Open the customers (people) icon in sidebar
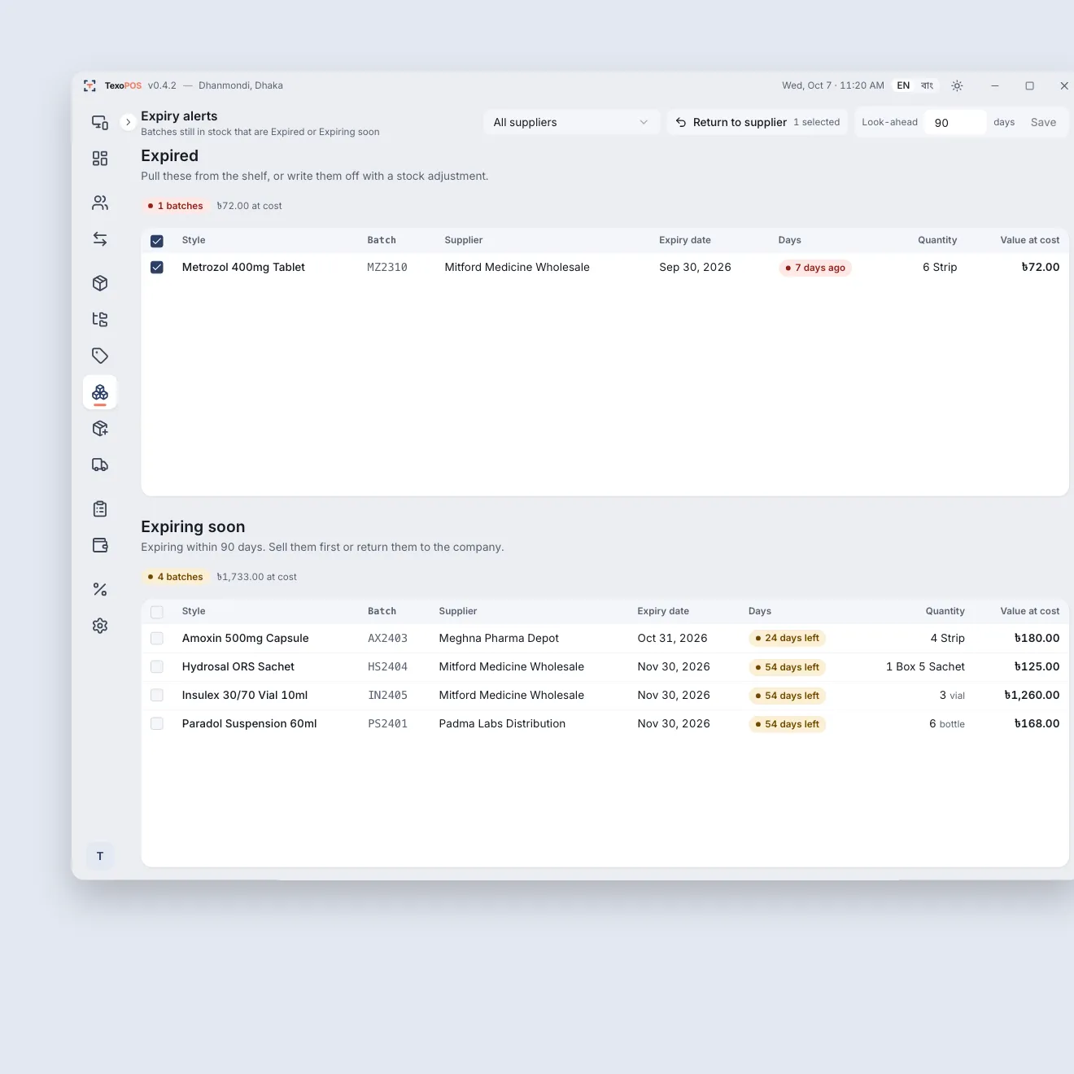 [x=100, y=203]
